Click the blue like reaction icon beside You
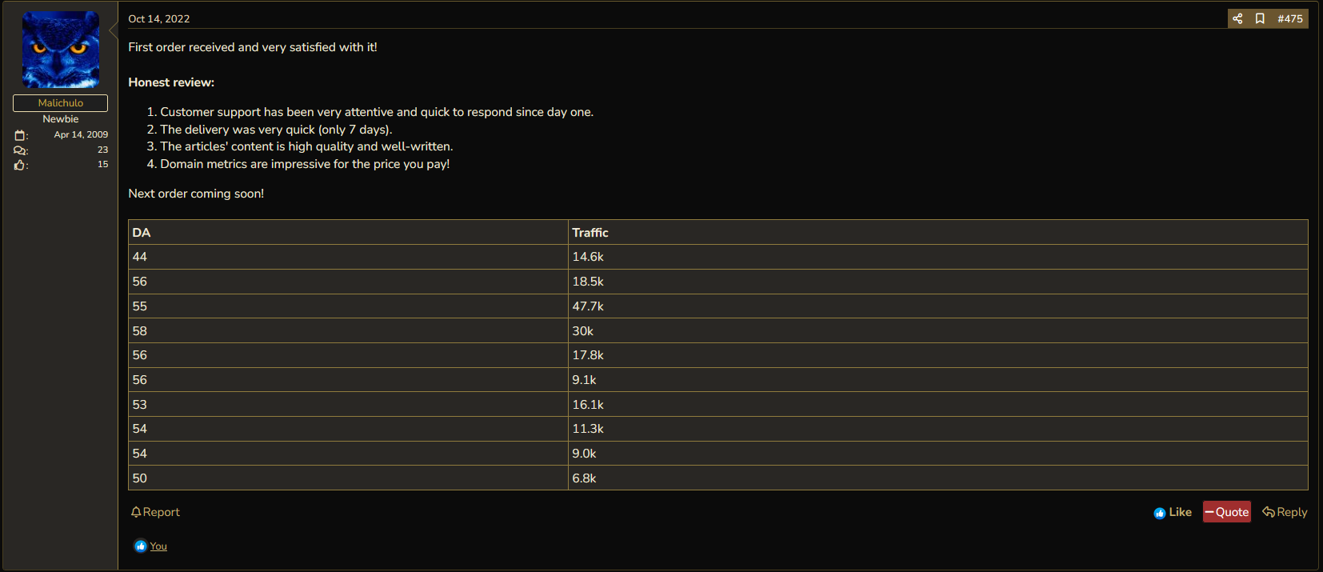The height and width of the screenshot is (572, 1323). (141, 546)
